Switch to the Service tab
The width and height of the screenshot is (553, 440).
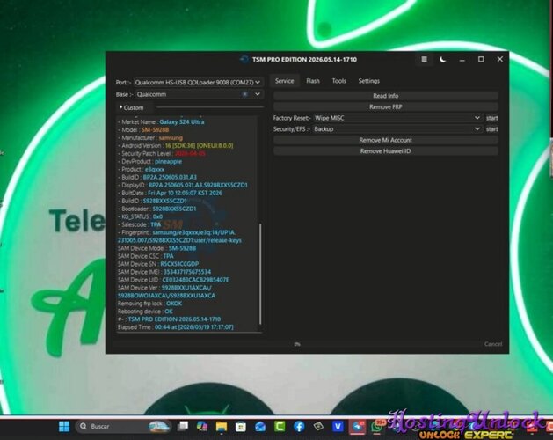click(x=284, y=81)
